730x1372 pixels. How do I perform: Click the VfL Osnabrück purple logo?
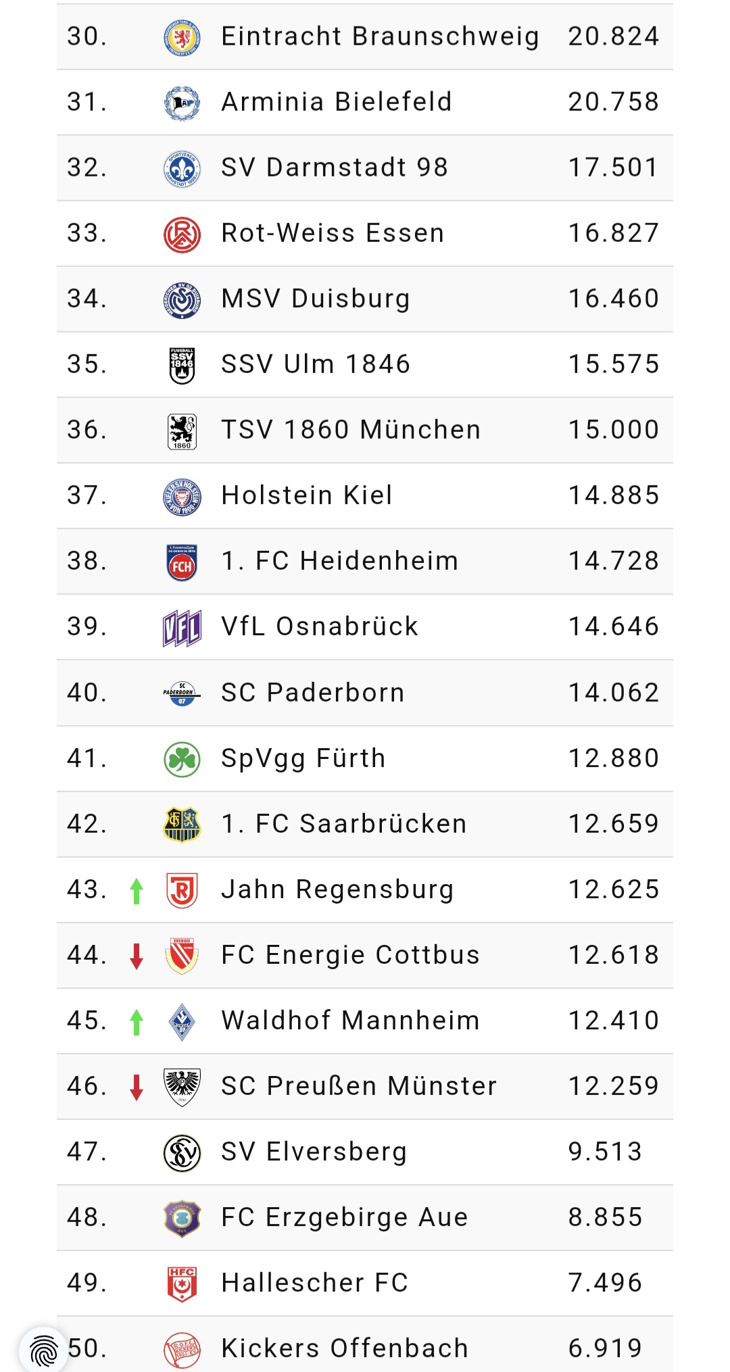(x=182, y=627)
